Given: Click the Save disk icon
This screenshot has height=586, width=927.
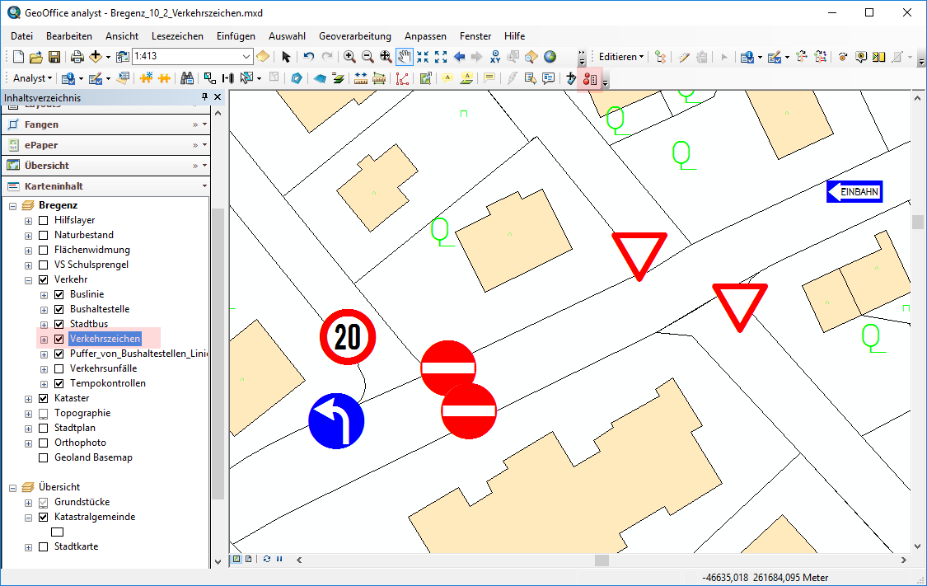Looking at the screenshot, I should [x=54, y=57].
